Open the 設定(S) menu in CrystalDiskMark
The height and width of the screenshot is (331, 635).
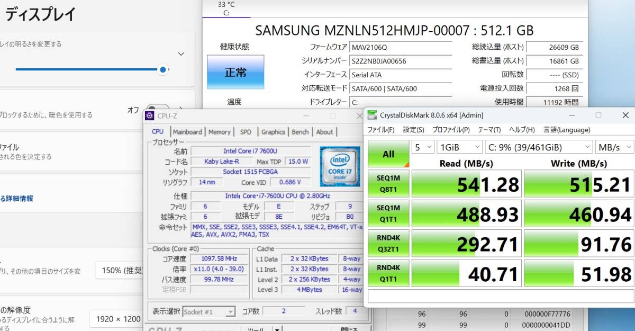(413, 130)
